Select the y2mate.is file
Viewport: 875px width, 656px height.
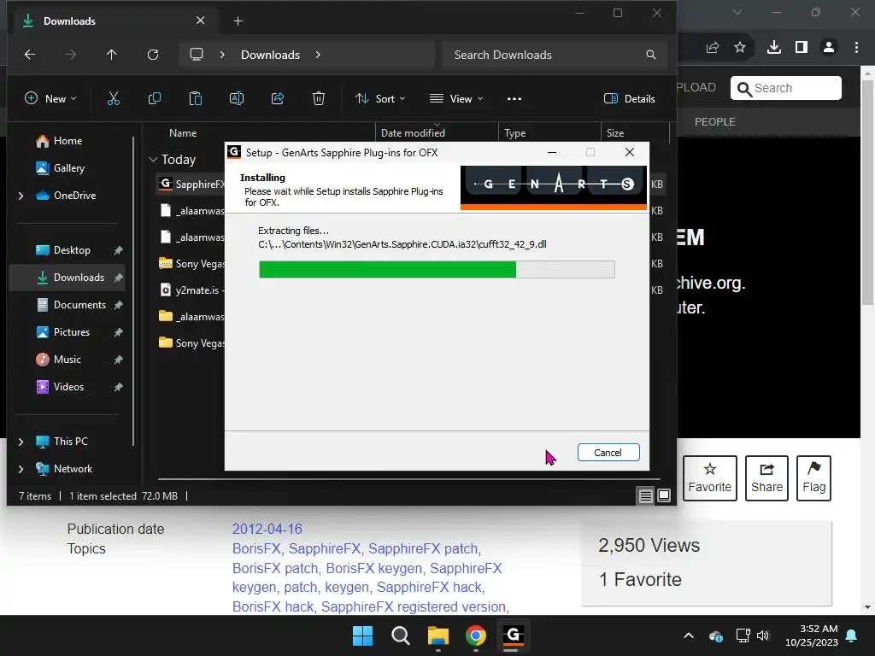[x=191, y=290]
